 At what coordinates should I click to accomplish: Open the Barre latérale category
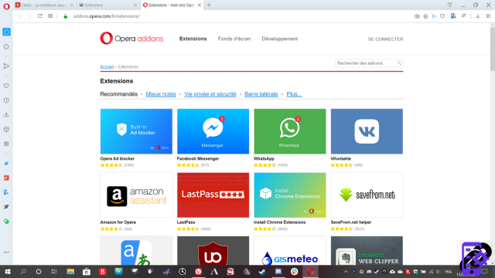(x=261, y=94)
